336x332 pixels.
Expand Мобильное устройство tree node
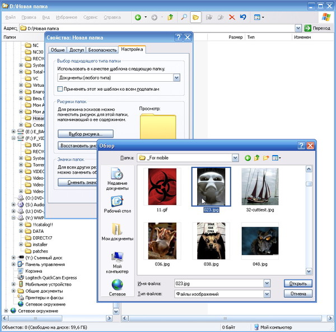click(x=13, y=284)
